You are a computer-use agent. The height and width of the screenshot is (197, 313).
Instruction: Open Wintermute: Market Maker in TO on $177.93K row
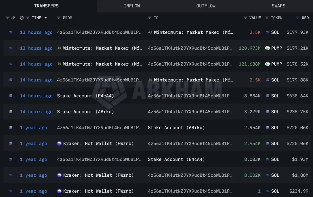coord(194,32)
